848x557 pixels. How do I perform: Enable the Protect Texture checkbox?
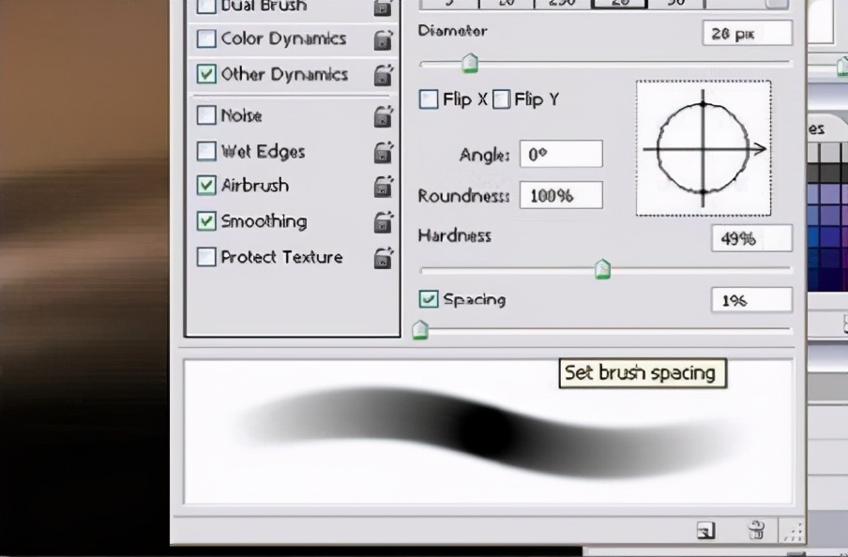206,257
